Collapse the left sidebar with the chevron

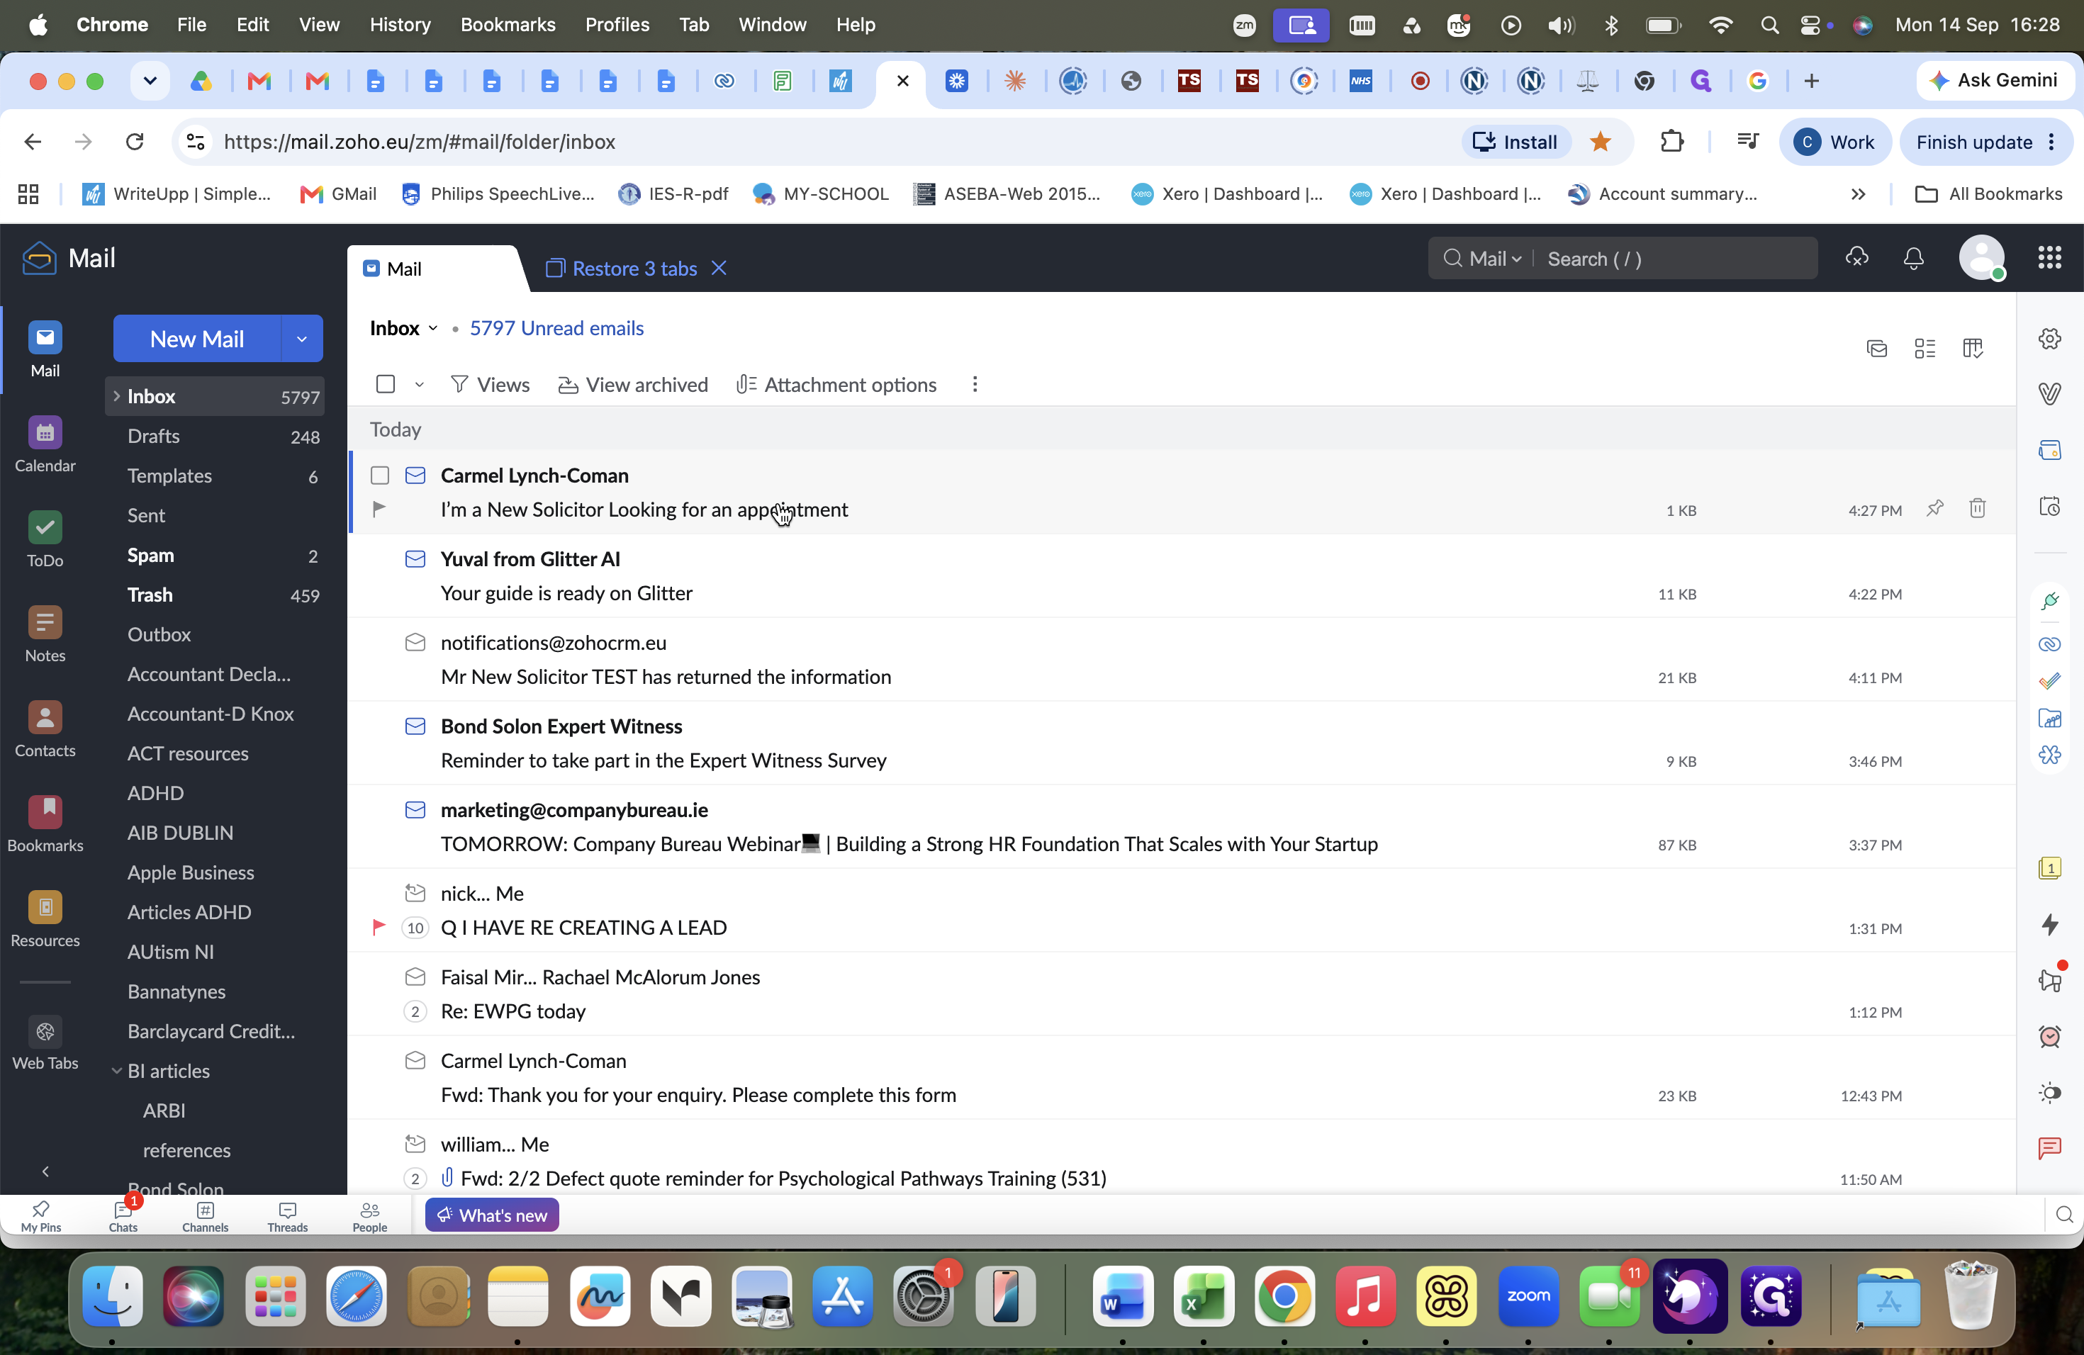coord(45,1170)
